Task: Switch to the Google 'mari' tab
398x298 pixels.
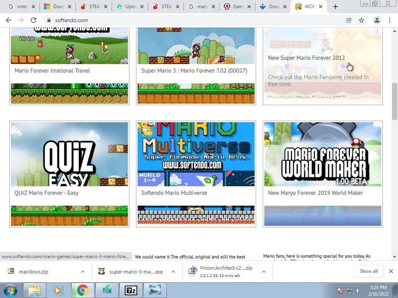Action: 199,7
